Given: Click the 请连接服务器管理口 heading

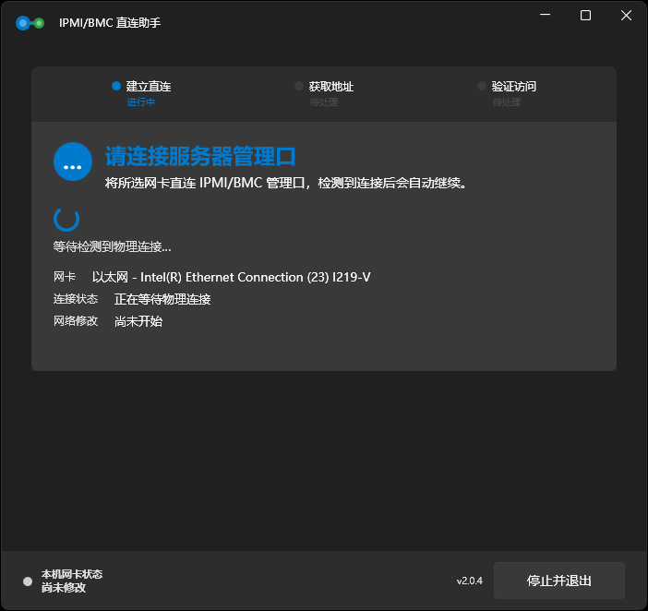Looking at the screenshot, I should (200, 157).
